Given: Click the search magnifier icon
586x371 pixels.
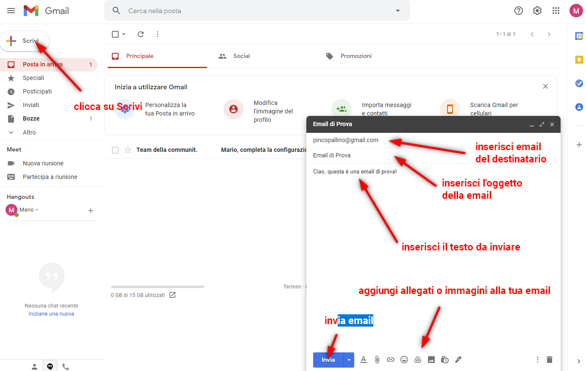Looking at the screenshot, I should (117, 11).
